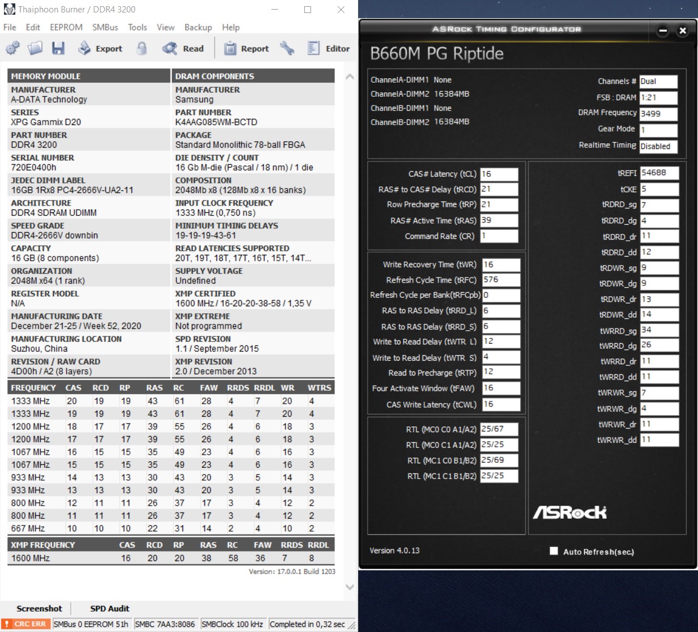The width and height of the screenshot is (698, 632).
Task: Click the Four Activate Window (tFAW) field
Action: pyautogui.click(x=501, y=388)
